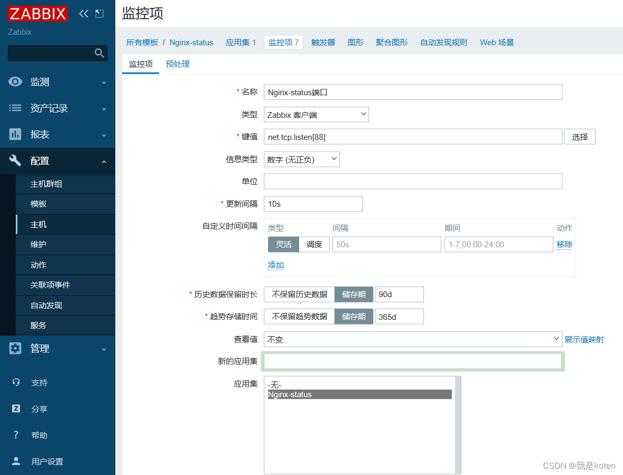Open the 信息类型 dropdown
The image size is (623, 475).
(301, 159)
